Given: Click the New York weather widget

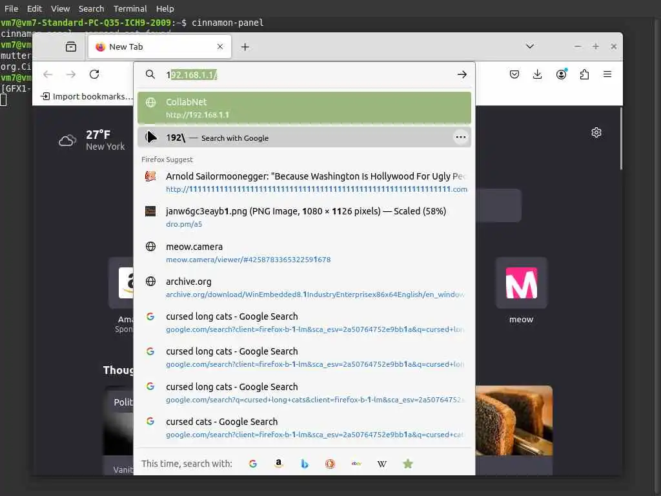Looking at the screenshot, I should coord(92,140).
